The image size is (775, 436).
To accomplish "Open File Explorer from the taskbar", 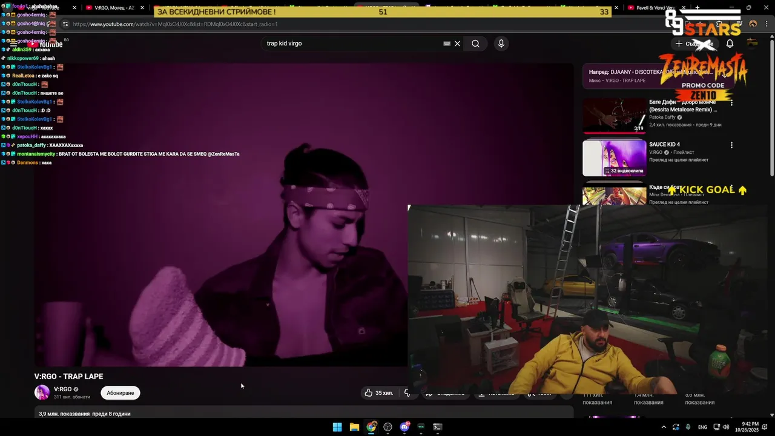I will tap(354, 427).
